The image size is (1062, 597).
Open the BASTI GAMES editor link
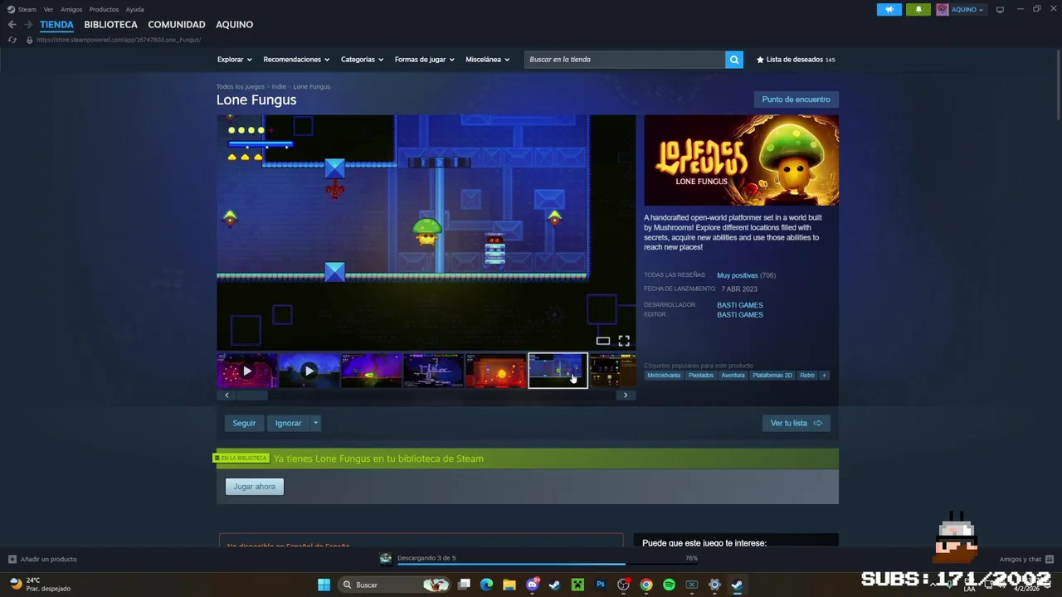click(739, 315)
